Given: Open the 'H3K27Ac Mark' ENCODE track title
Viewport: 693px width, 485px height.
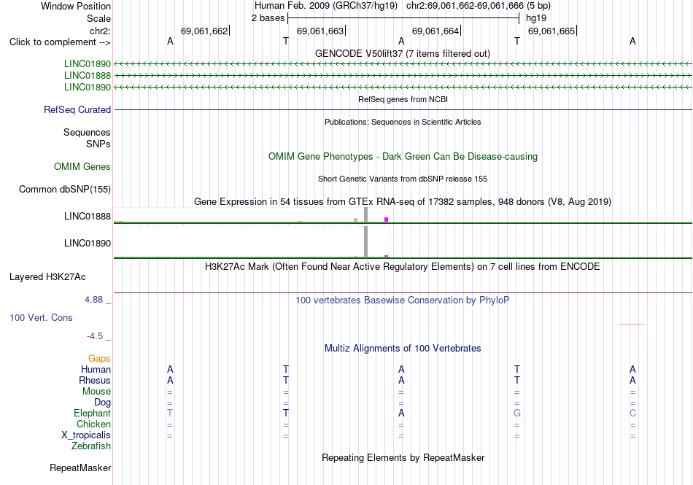Looking at the screenshot, I should [403, 267].
